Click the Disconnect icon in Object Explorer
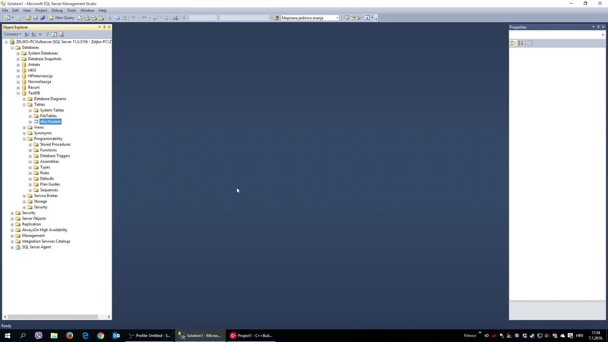The height and width of the screenshot is (342, 608). [x=34, y=34]
